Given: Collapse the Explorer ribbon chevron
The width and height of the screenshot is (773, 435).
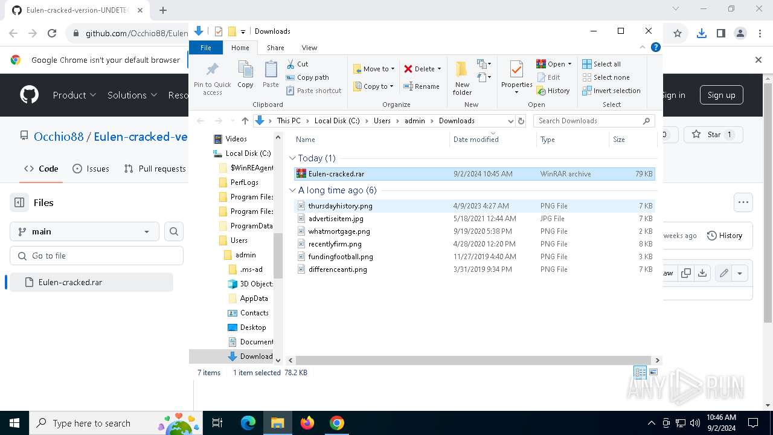Looking at the screenshot, I should [643, 47].
